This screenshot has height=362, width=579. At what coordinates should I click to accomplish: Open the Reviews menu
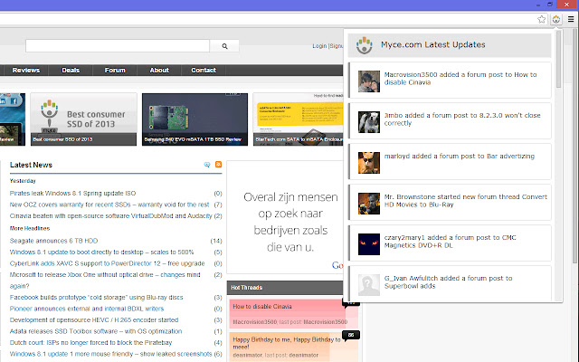[x=26, y=71]
